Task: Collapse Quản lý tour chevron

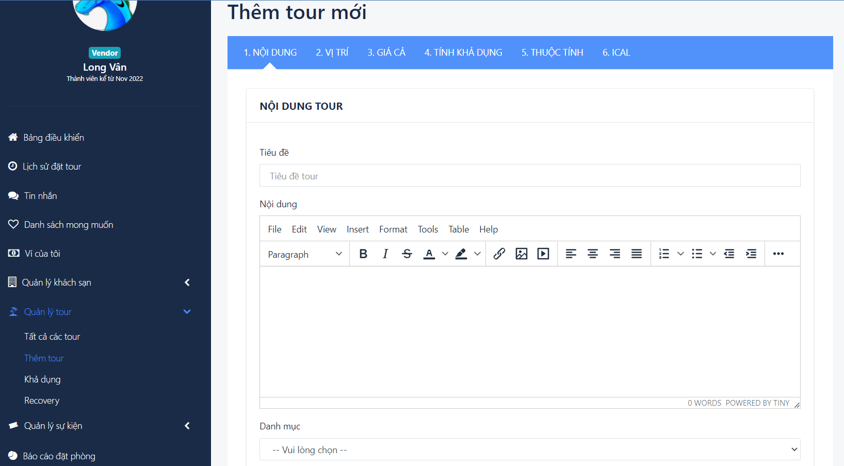Action: click(187, 311)
